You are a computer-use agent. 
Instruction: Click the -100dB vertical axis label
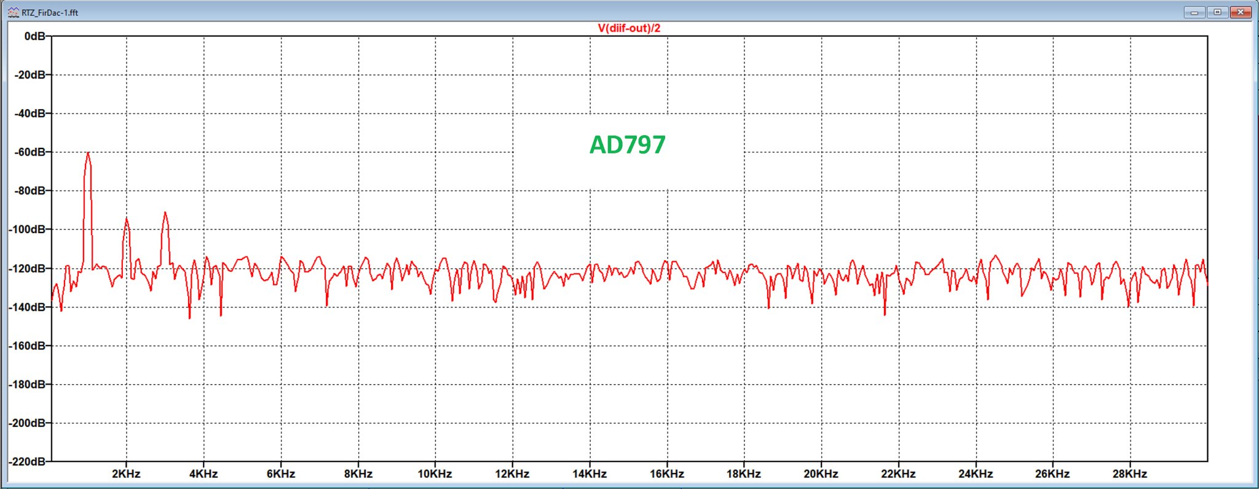pos(27,229)
